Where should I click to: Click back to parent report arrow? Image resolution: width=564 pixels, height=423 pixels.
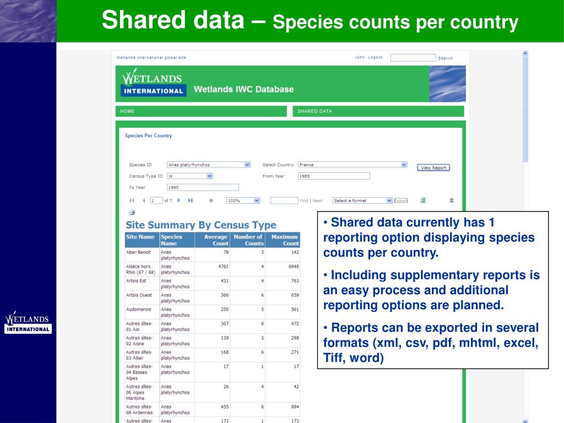pyautogui.click(x=211, y=200)
